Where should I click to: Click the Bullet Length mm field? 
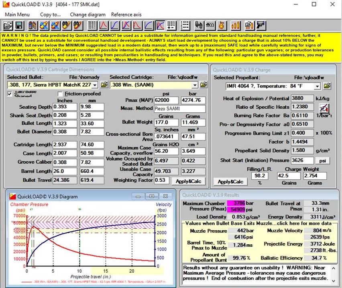(x=92, y=124)
